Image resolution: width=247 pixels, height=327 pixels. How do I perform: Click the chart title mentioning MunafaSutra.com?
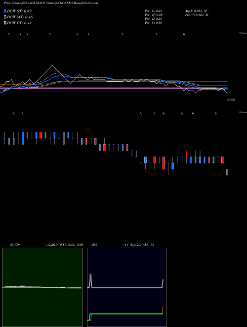pos(51,3)
